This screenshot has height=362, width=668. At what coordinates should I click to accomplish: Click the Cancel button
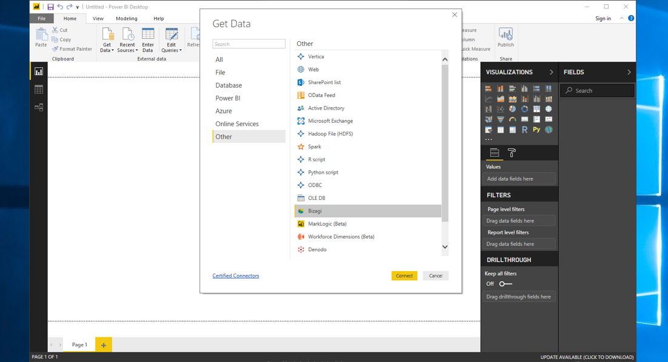tap(435, 275)
